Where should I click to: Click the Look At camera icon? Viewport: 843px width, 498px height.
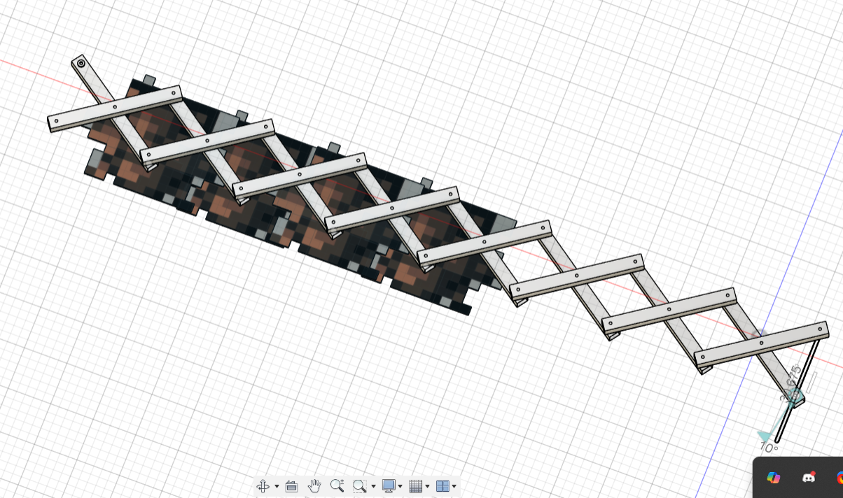point(292,486)
